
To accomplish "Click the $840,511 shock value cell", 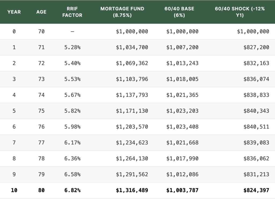I will 256,127.
